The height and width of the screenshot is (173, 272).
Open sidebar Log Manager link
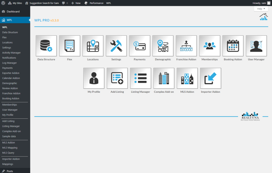tap(9, 63)
